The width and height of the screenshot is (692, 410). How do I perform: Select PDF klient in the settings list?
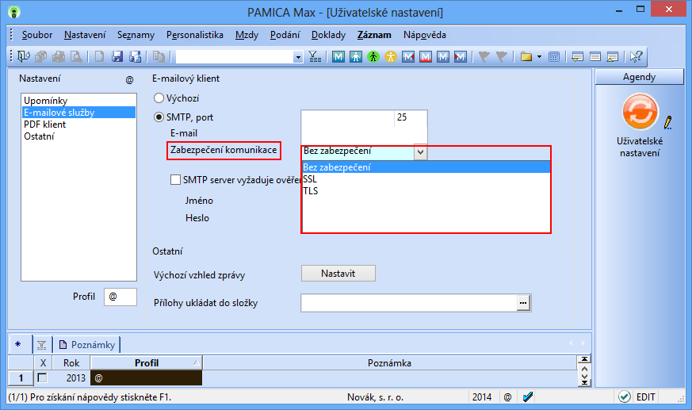coord(78,125)
